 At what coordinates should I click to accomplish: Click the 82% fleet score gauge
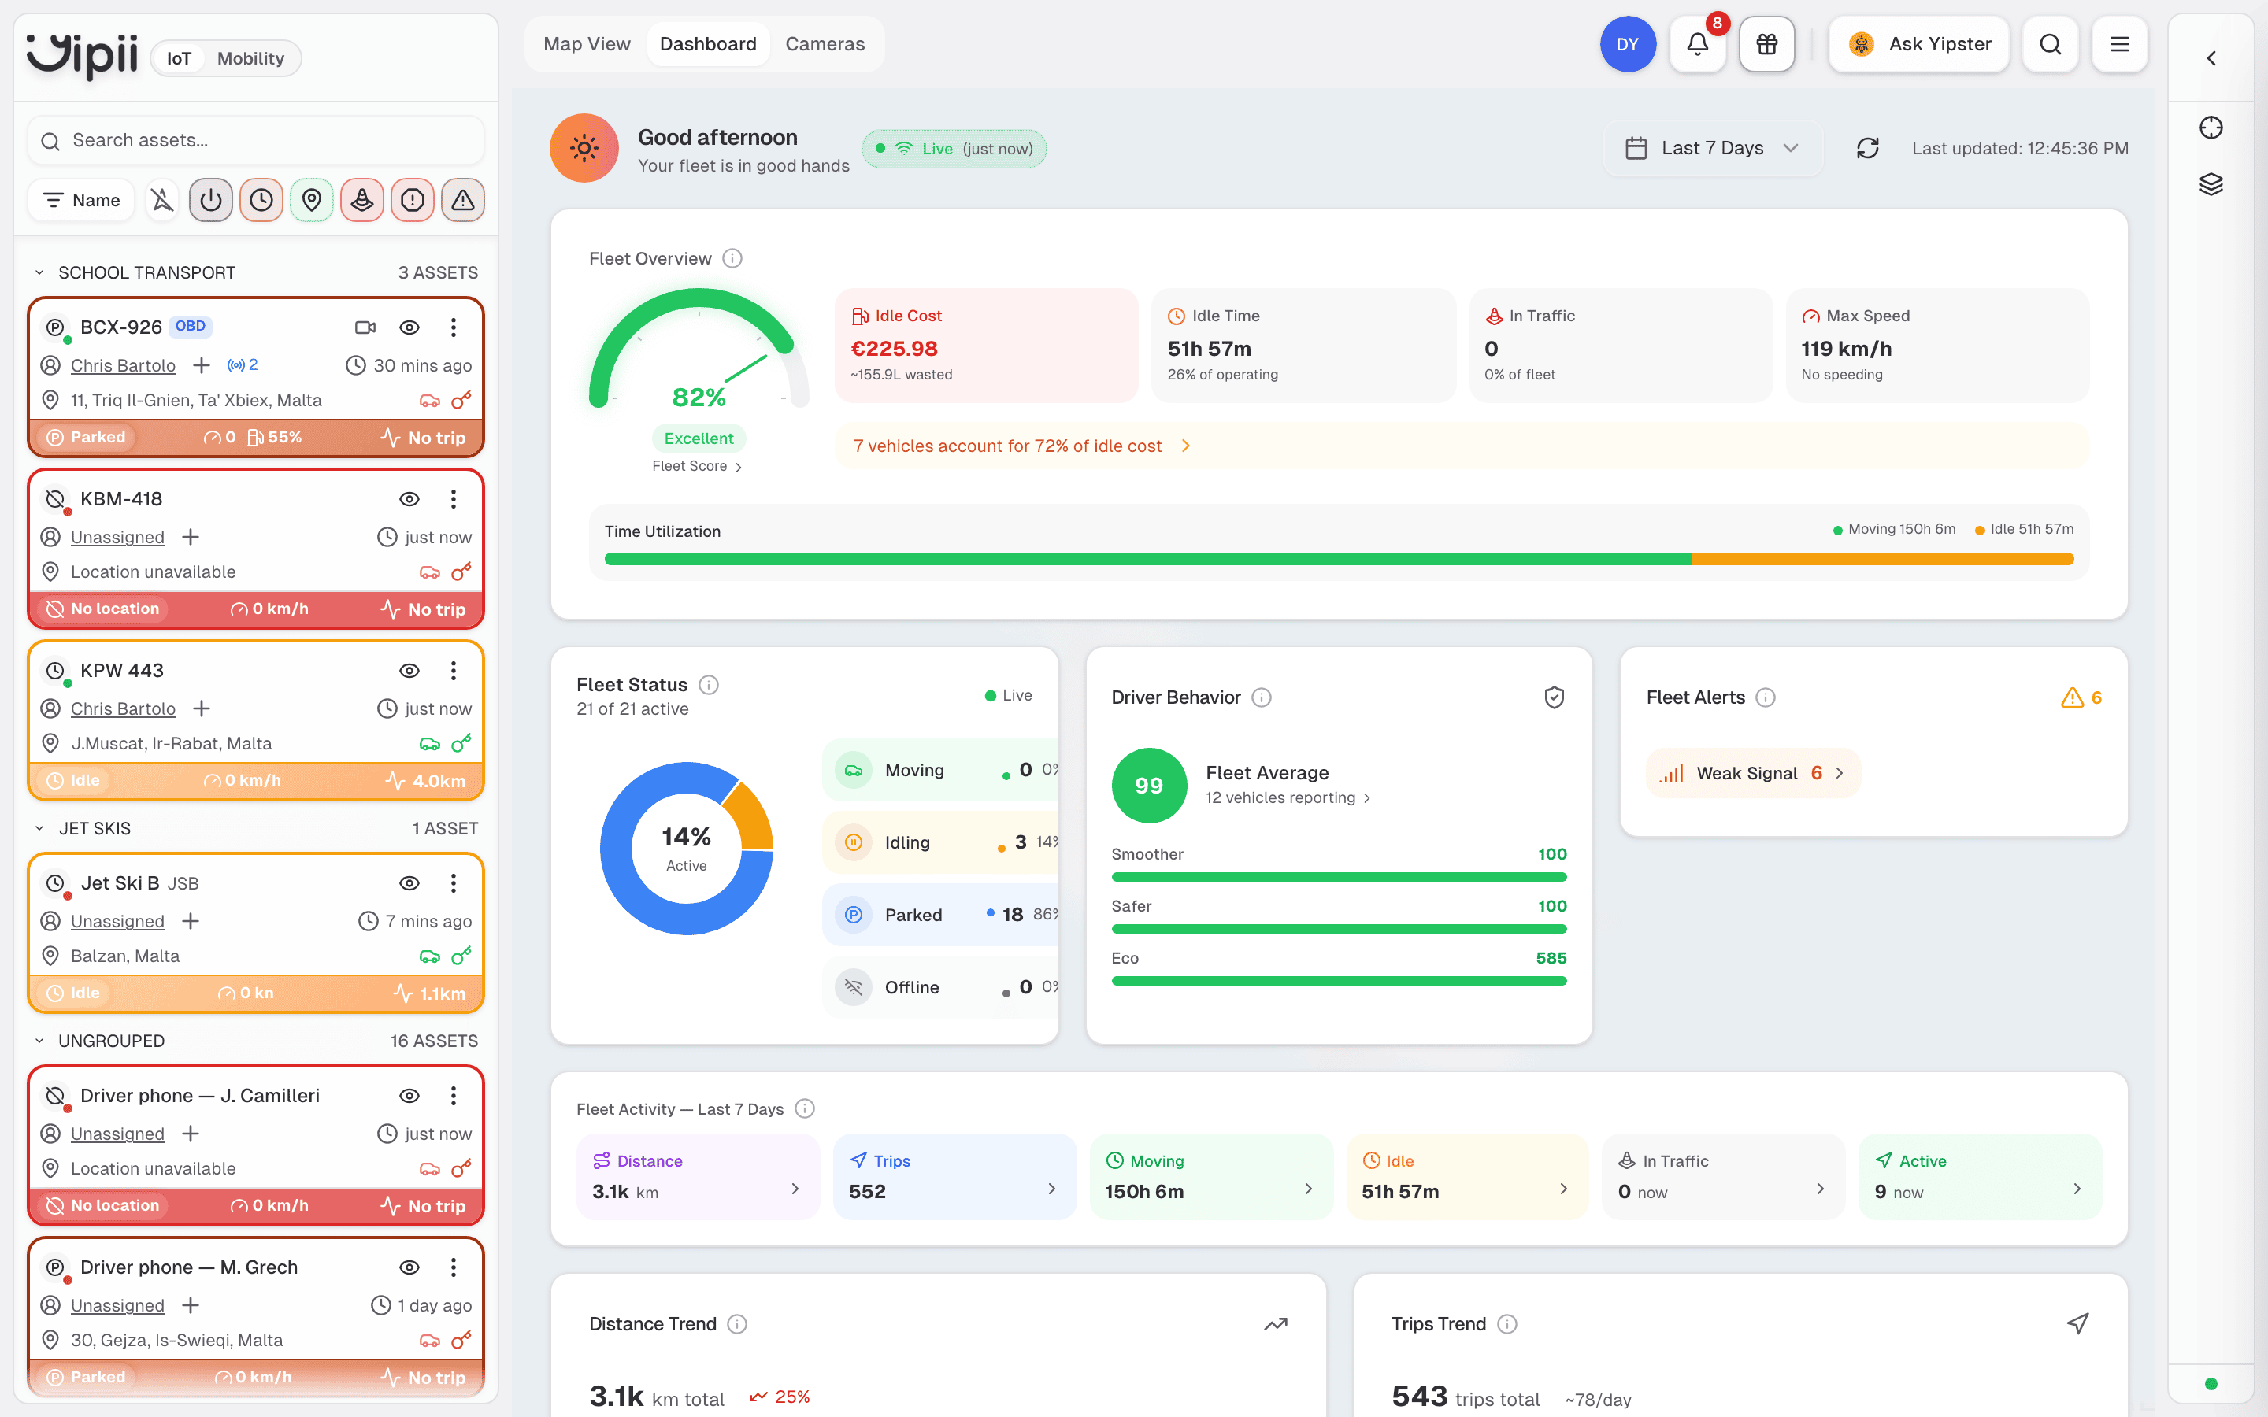pos(699,350)
